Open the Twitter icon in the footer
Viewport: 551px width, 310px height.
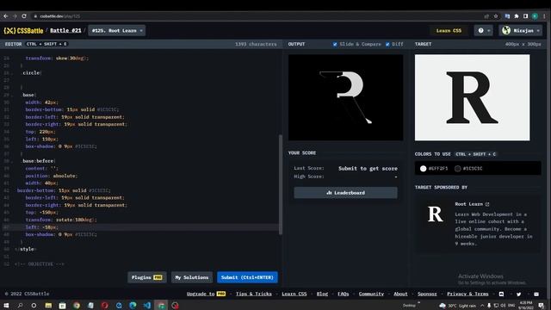click(x=518, y=294)
